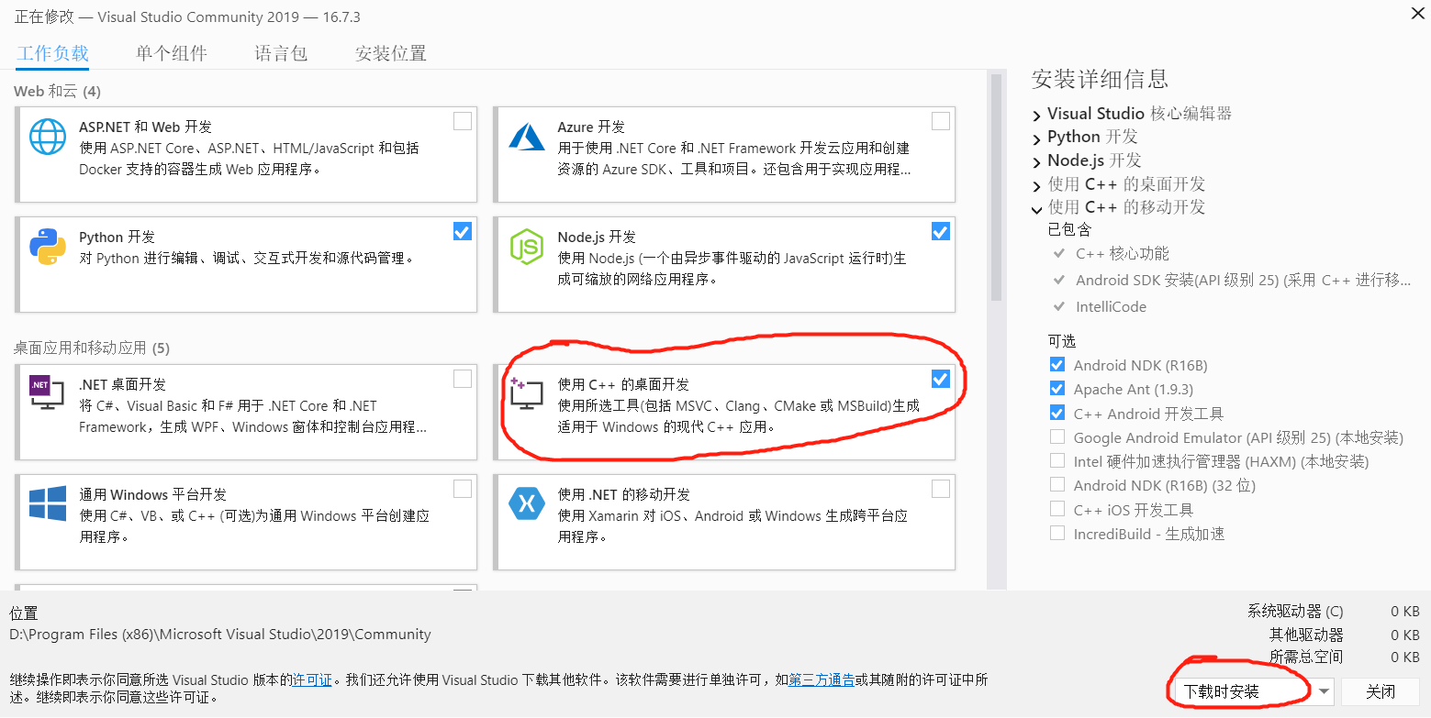Click the 关闭 button
The image size is (1431, 718).
click(1381, 691)
